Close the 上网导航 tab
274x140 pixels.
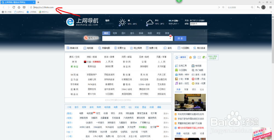(33, 2)
